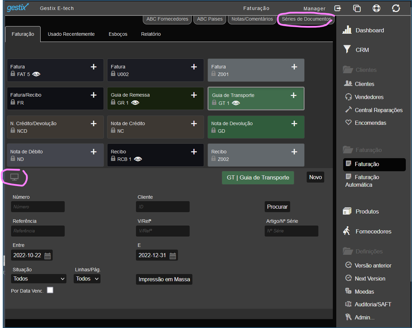Click the refresh icon in top bar
This screenshot has width=412, height=328.
396,8
